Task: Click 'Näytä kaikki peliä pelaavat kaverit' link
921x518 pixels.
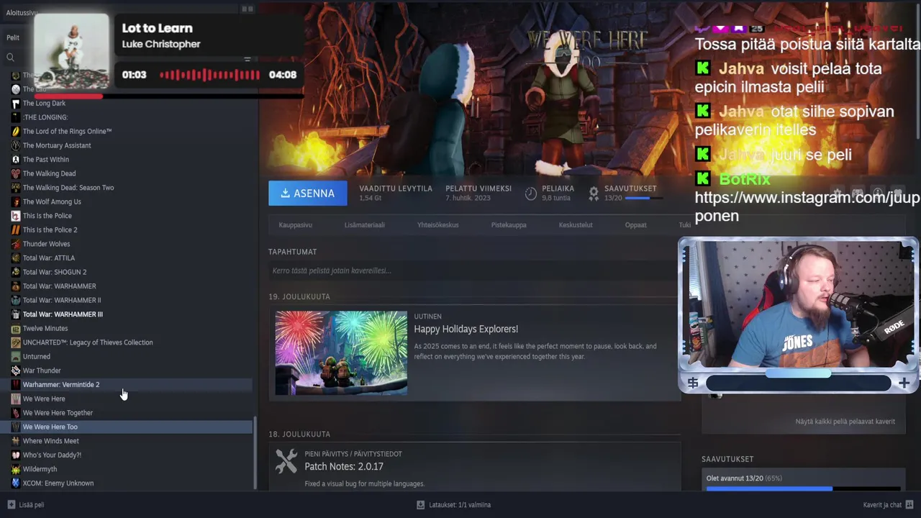Action: (x=845, y=422)
